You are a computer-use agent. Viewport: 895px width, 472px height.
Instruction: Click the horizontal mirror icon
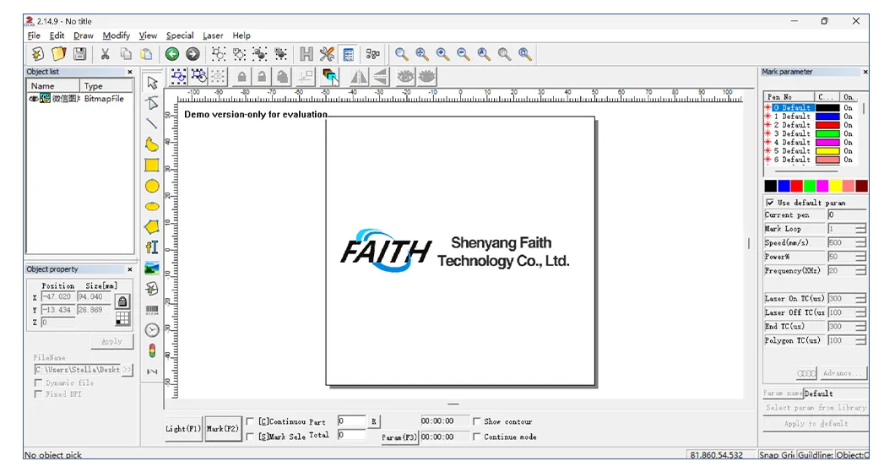[x=359, y=77]
